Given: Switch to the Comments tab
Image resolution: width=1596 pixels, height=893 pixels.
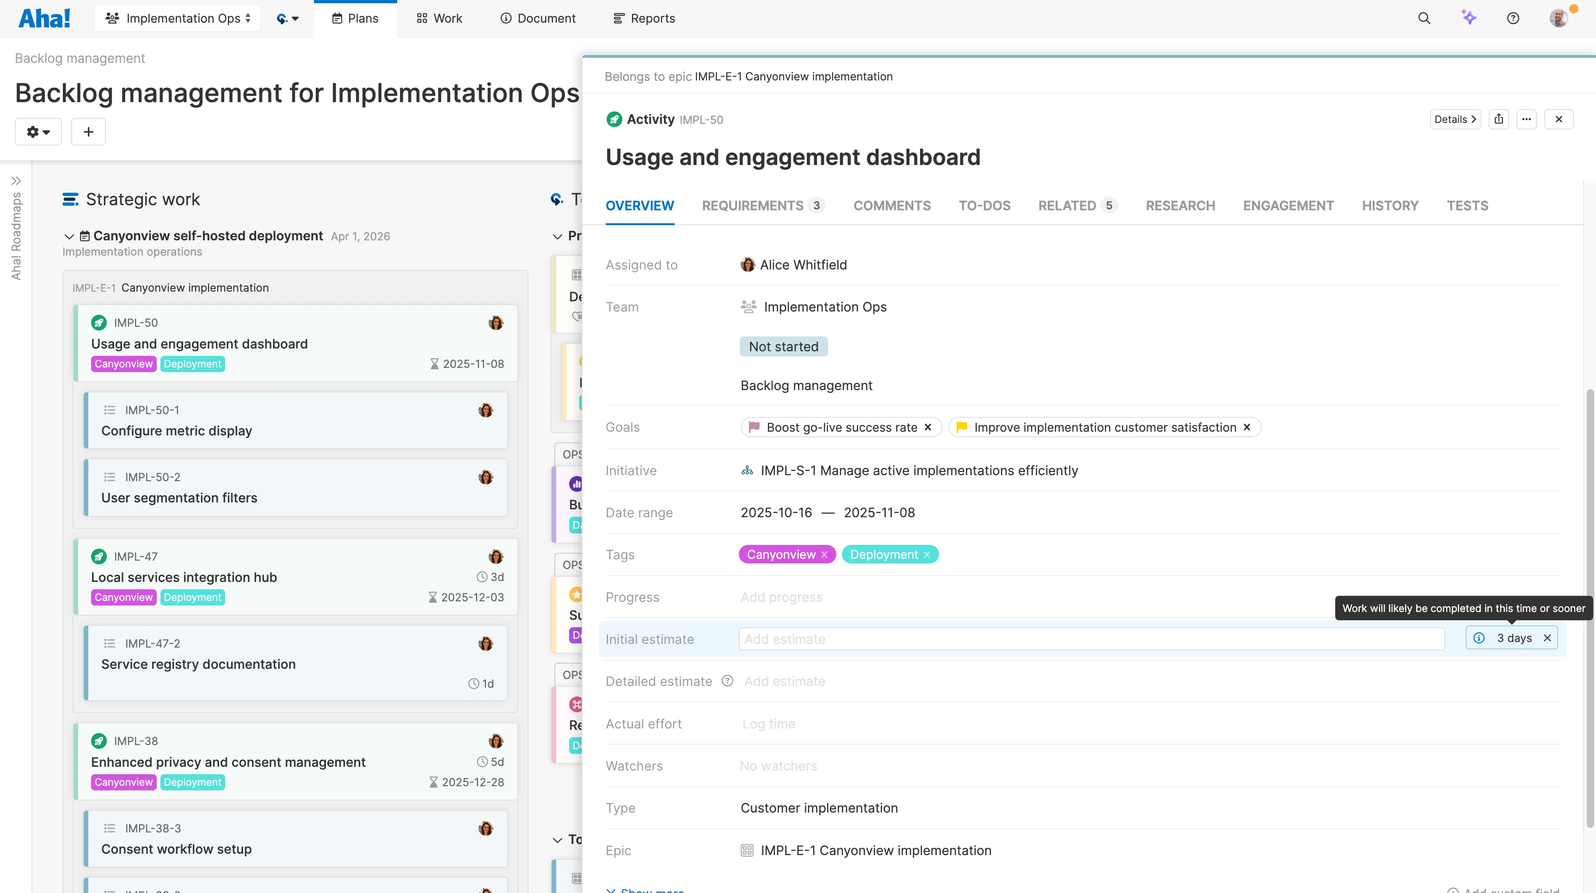Looking at the screenshot, I should pos(892,206).
